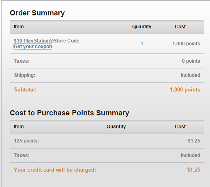Select the $10 PlayStation Store Code item text

(47, 41)
